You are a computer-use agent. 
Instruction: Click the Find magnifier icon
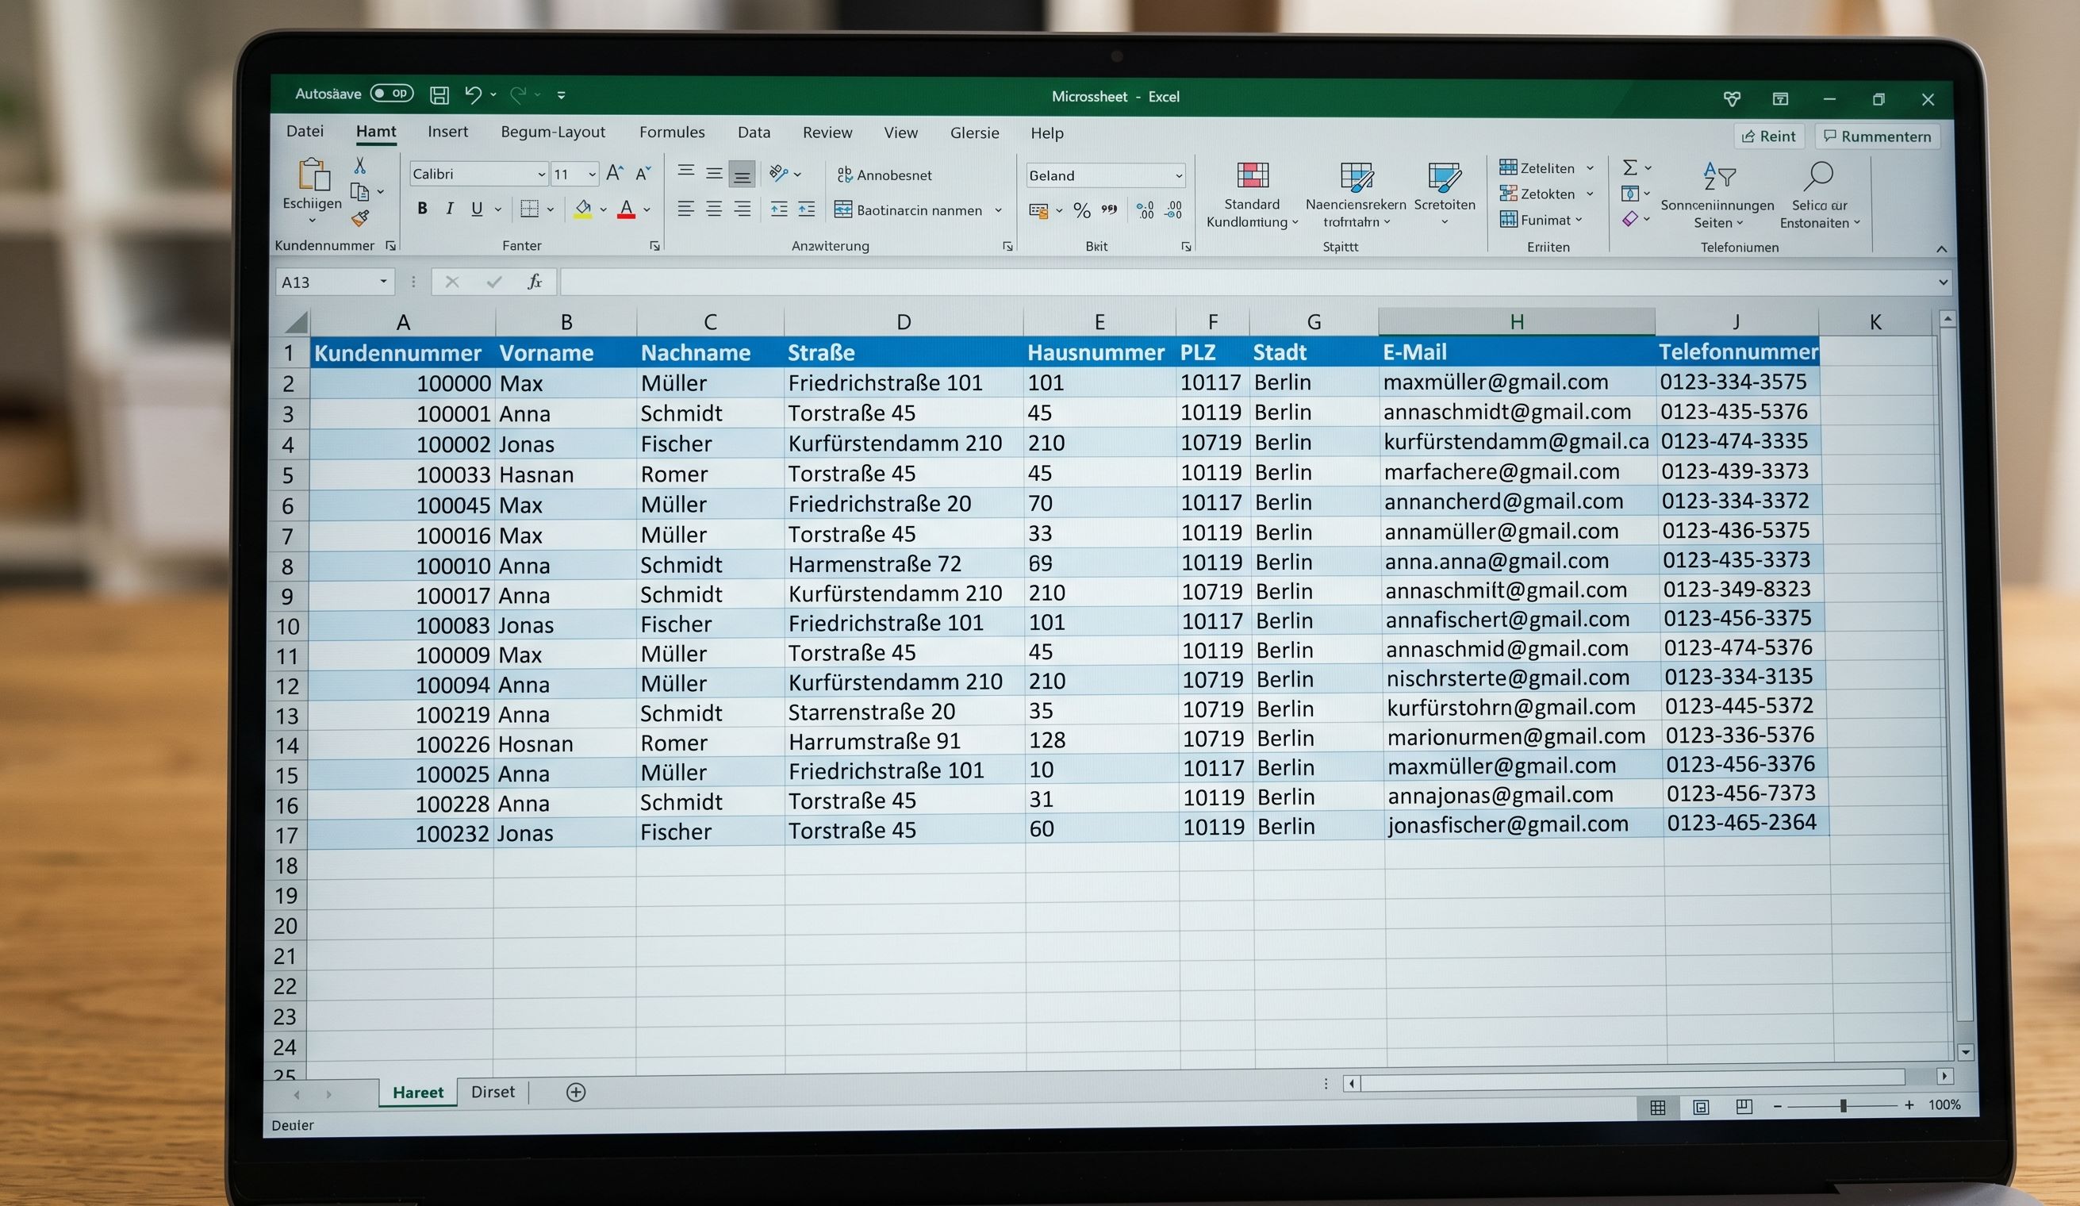pyautogui.click(x=1819, y=175)
